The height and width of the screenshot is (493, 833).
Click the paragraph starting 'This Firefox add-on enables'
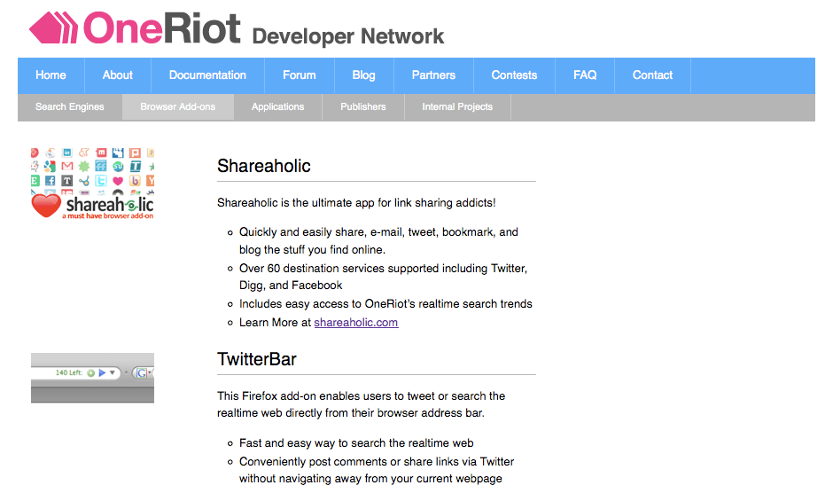(362, 404)
